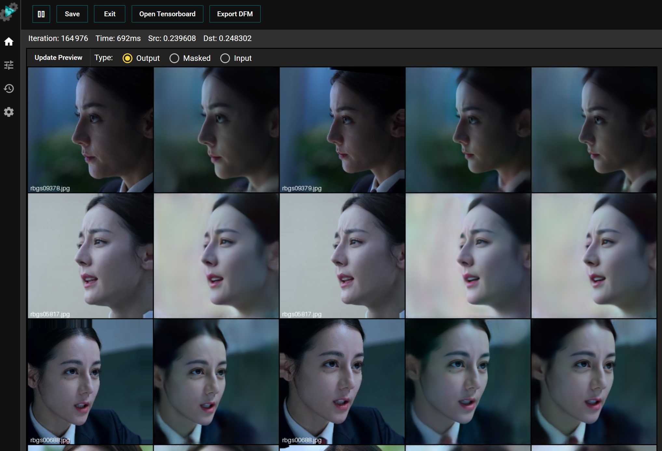662x451 pixels.
Task: Select thumbnail labeled rbgs09378.jpg
Action: tap(90, 130)
